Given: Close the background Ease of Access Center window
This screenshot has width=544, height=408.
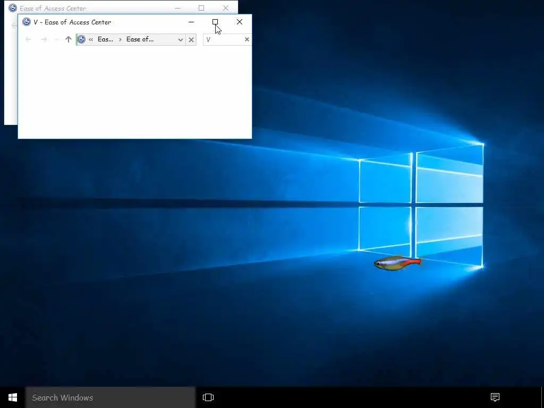Looking at the screenshot, I should (226, 8).
